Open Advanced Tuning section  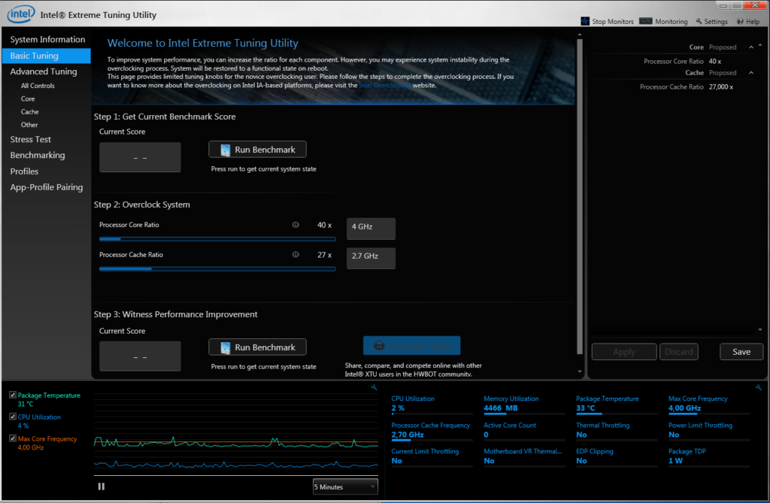click(x=44, y=71)
